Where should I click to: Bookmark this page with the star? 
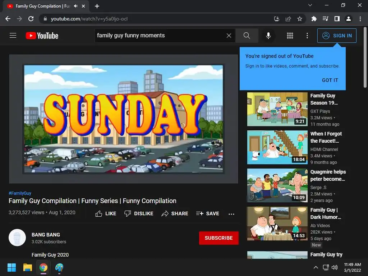300,19
